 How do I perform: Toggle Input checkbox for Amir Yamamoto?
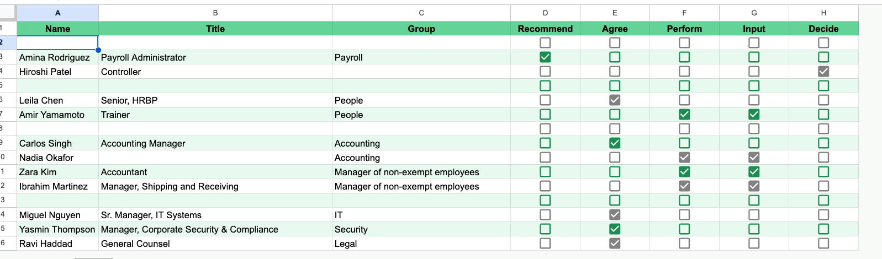click(754, 114)
